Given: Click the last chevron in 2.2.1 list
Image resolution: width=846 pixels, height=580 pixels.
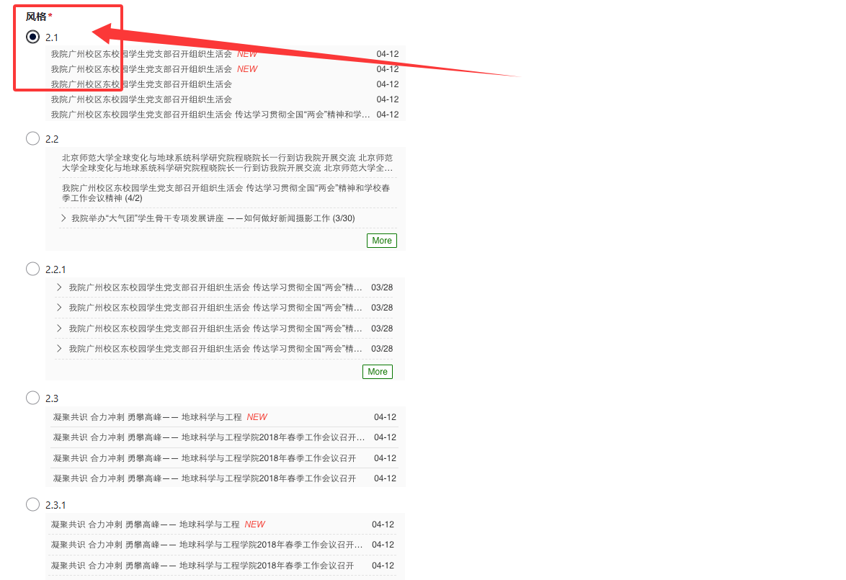Looking at the screenshot, I should tap(59, 349).
